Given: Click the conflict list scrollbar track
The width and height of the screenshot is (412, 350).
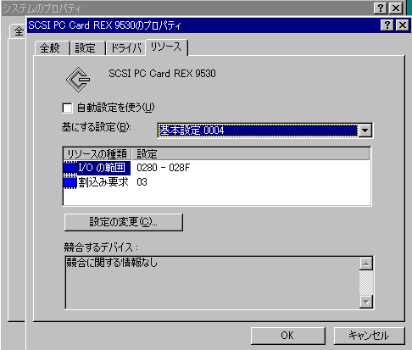Looking at the screenshot, I should 366,283.
